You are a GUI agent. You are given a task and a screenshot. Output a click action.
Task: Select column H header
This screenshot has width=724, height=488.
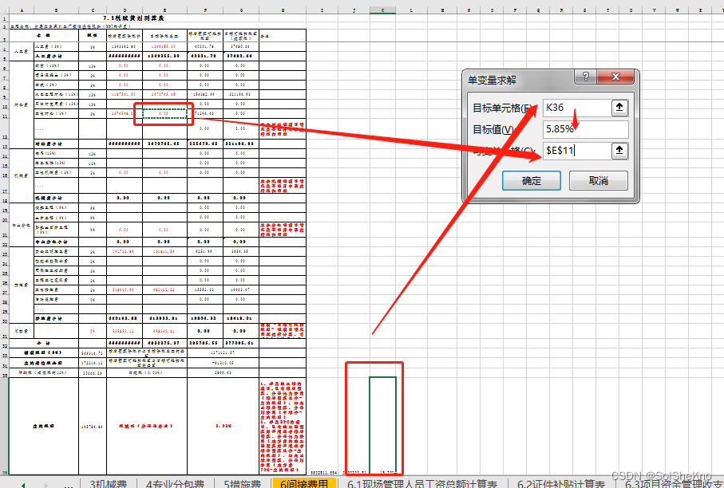click(x=282, y=10)
